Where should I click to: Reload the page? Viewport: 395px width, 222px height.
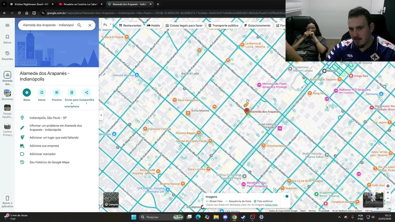19,13
